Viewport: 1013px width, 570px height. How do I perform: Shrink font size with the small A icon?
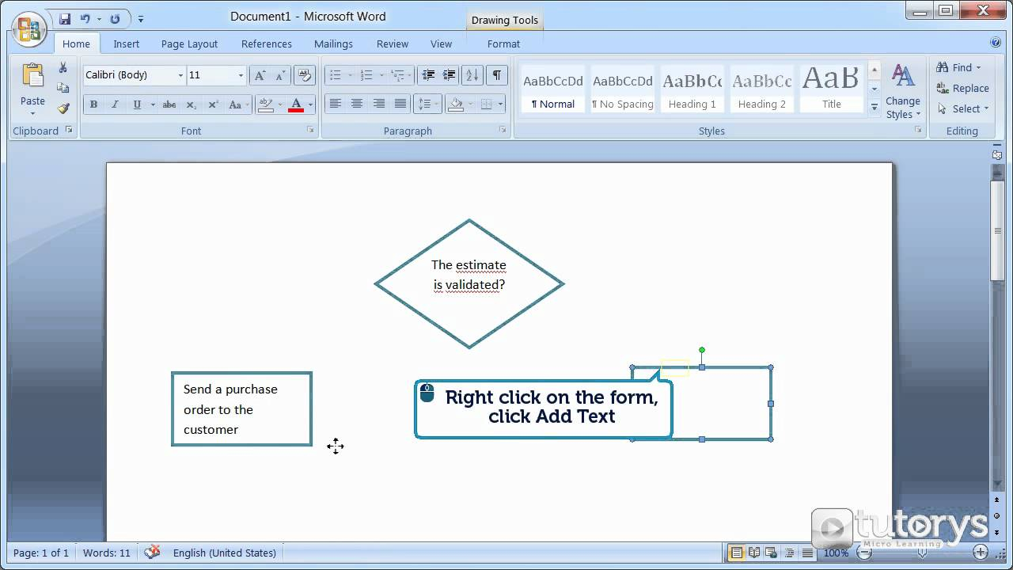pos(279,75)
